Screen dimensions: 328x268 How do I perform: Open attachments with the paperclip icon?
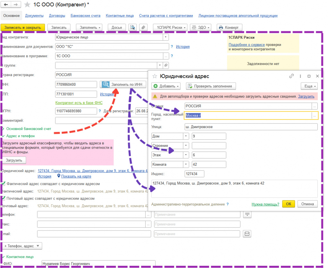(143, 27)
